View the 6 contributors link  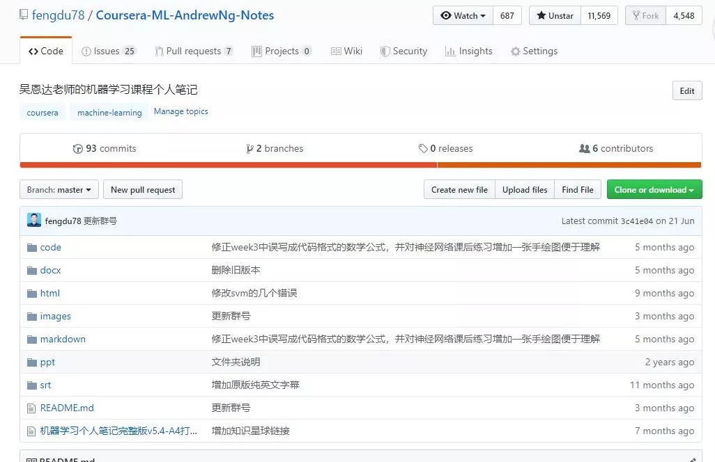(616, 148)
